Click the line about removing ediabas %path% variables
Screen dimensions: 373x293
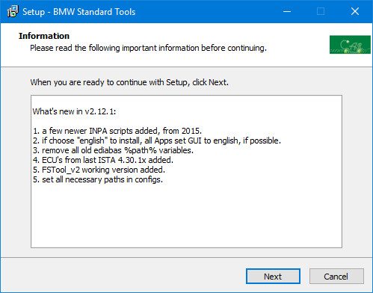pos(113,150)
